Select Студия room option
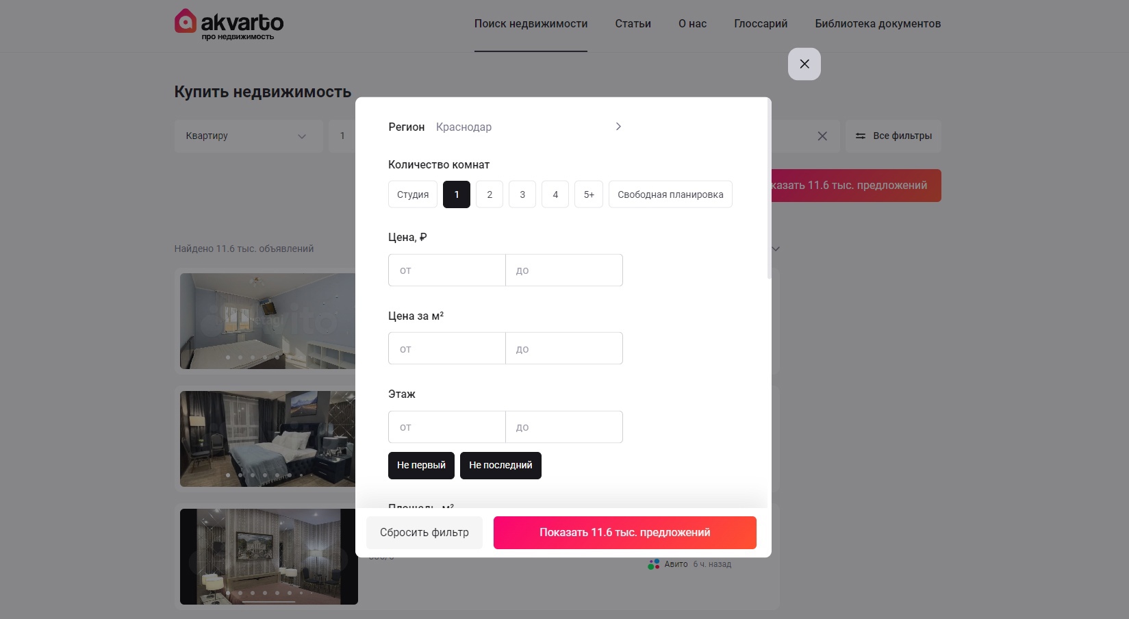The image size is (1129, 619). point(413,194)
